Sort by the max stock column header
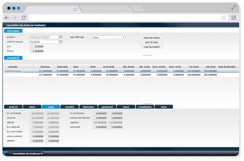Screen dimensions: 244x161 210,67
